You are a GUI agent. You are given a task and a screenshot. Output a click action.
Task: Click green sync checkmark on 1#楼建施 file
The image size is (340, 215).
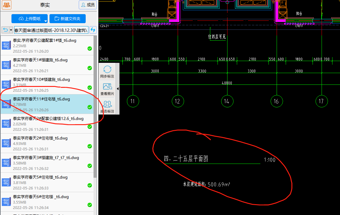[x=90, y=68]
